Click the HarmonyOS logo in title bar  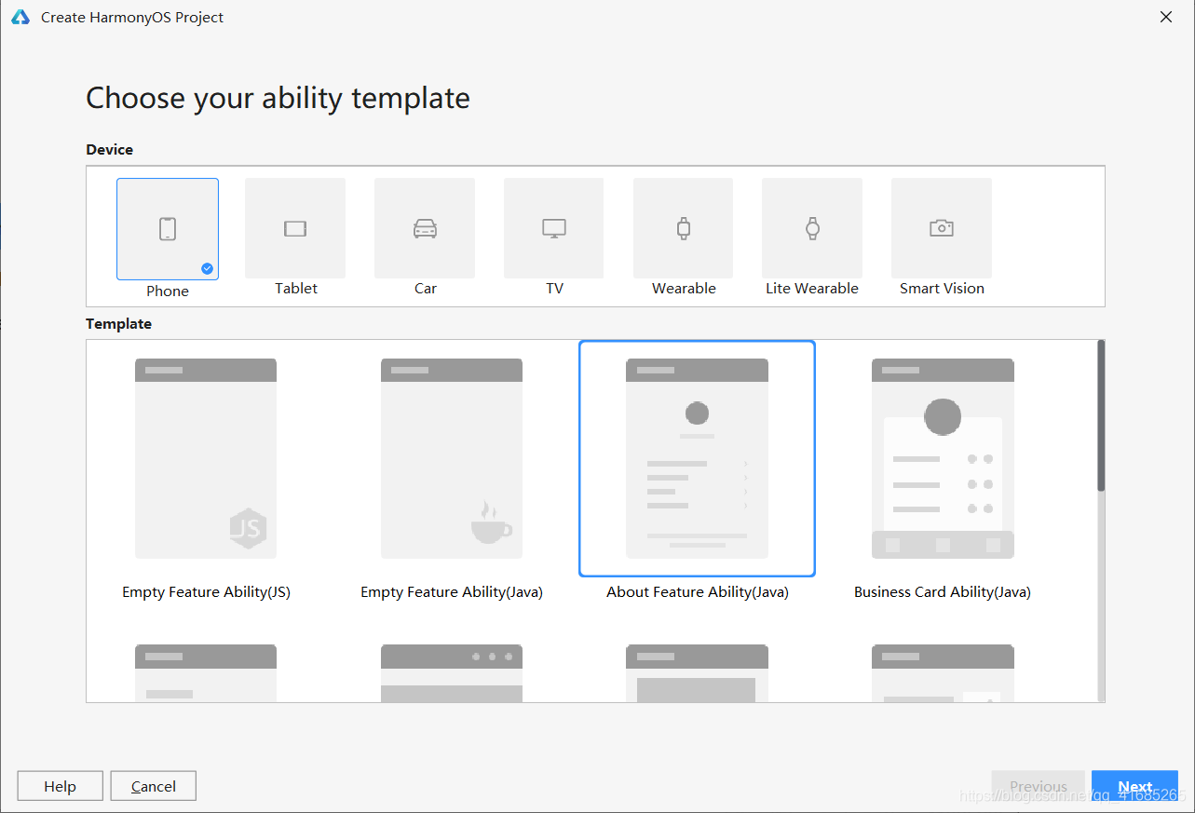[x=20, y=17]
